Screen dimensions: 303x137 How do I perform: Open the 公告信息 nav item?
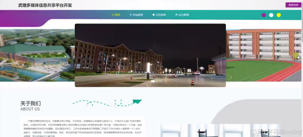click(159, 15)
